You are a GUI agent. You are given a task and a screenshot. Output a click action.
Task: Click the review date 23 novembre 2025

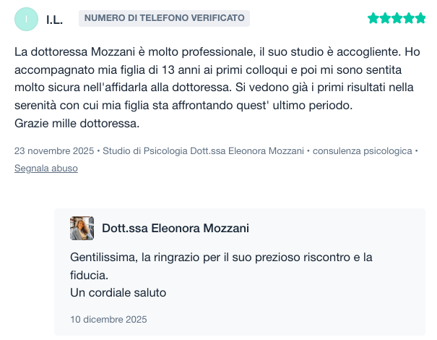point(54,151)
